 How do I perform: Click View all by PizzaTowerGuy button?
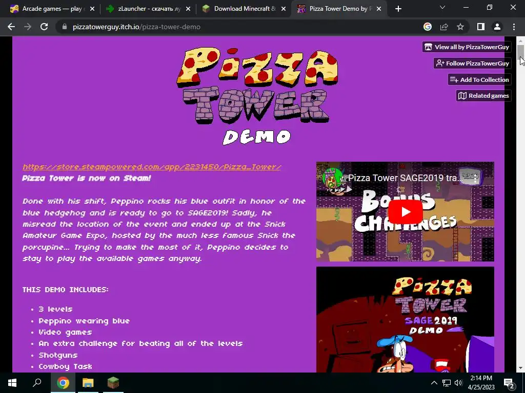pos(467,47)
